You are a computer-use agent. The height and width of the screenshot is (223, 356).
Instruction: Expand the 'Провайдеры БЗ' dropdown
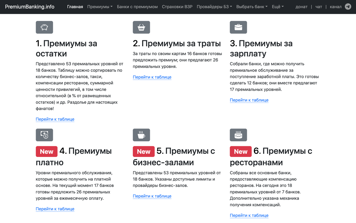coord(214,7)
